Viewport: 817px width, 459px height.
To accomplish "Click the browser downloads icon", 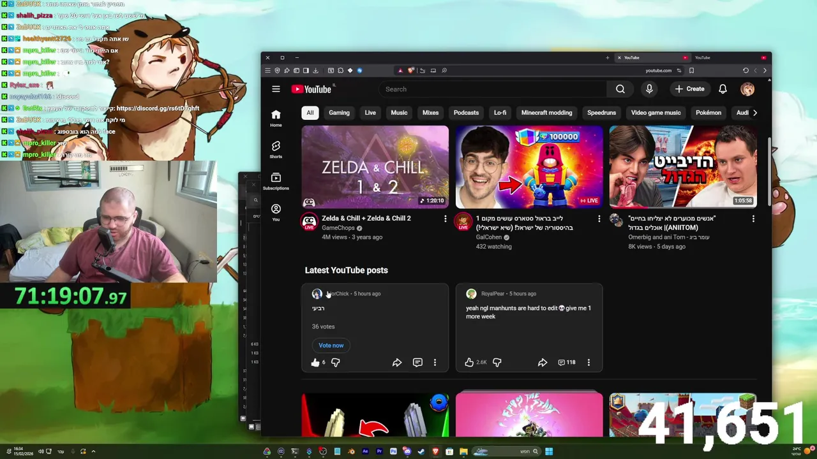I will (315, 70).
